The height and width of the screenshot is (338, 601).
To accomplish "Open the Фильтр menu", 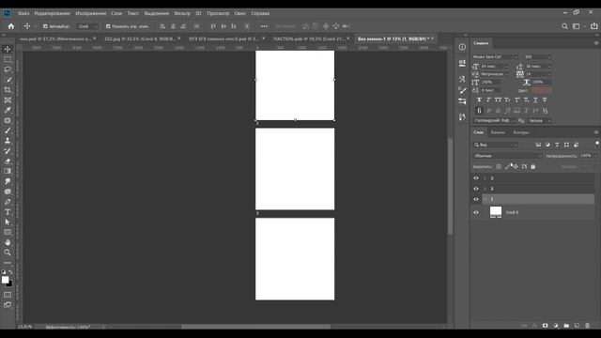I will (x=182, y=13).
